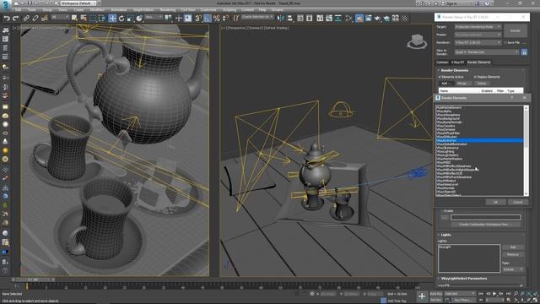Open the reference coordinate system dropdown

pos(154,17)
